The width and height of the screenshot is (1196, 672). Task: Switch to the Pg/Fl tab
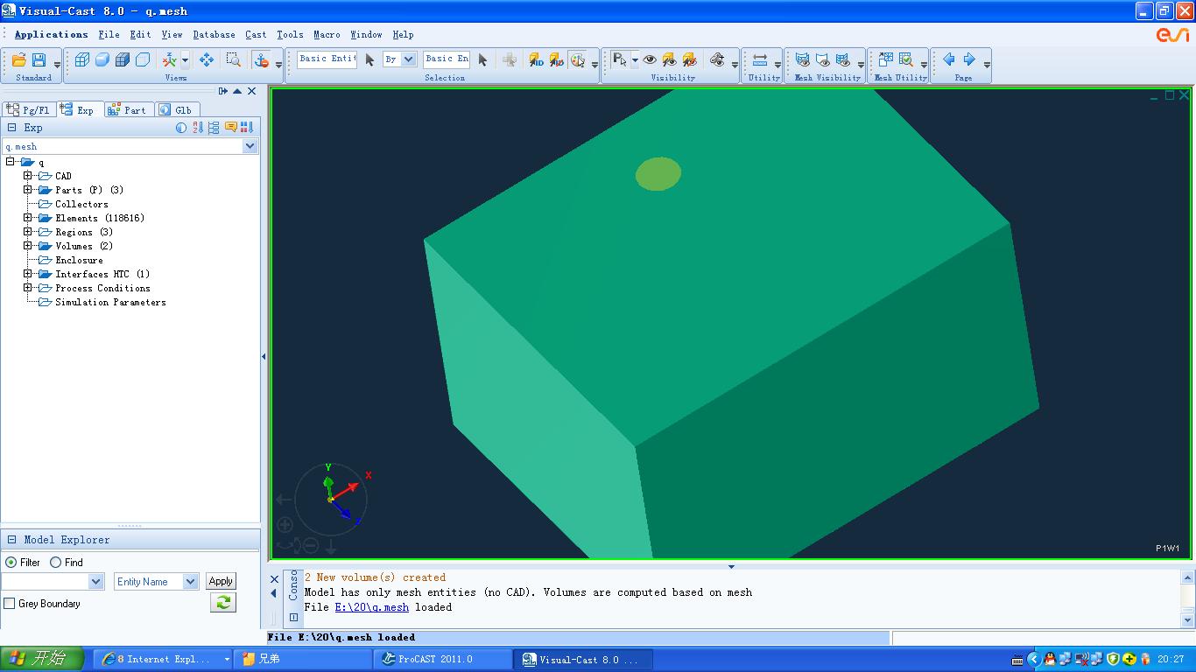pos(29,109)
